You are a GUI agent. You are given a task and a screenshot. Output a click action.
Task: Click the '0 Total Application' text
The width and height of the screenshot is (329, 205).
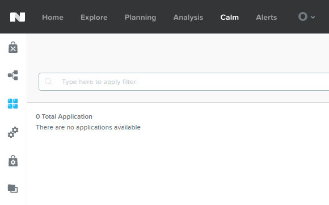click(x=64, y=116)
